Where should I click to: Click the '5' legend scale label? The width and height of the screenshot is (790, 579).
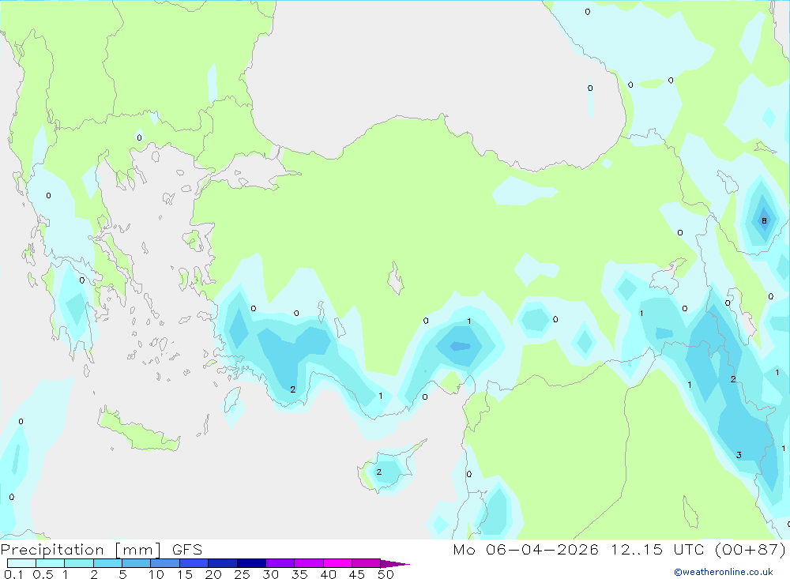tap(122, 574)
